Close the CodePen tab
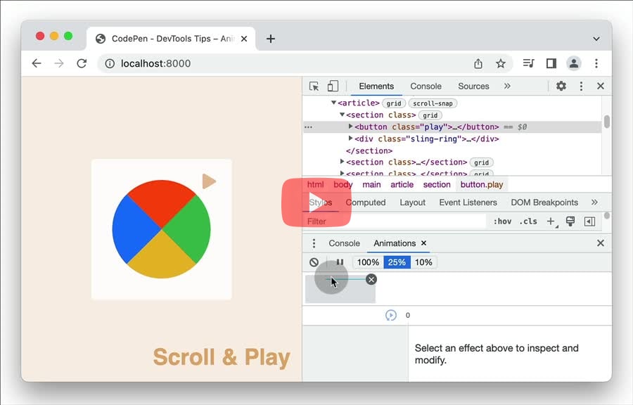The width and height of the screenshot is (633, 405). click(244, 39)
